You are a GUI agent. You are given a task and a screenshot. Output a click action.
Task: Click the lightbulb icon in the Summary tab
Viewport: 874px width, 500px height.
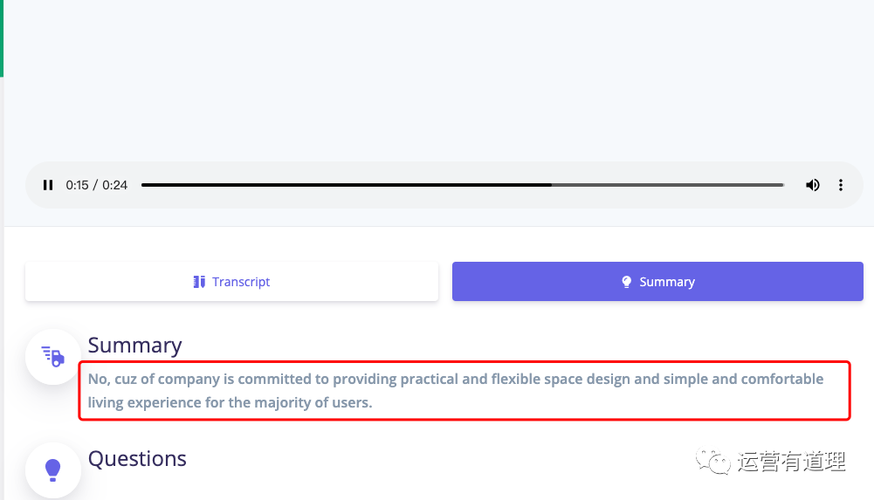(626, 282)
